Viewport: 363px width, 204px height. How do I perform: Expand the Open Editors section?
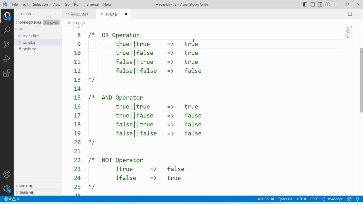30,23
